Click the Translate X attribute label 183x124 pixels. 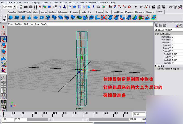[166, 37]
